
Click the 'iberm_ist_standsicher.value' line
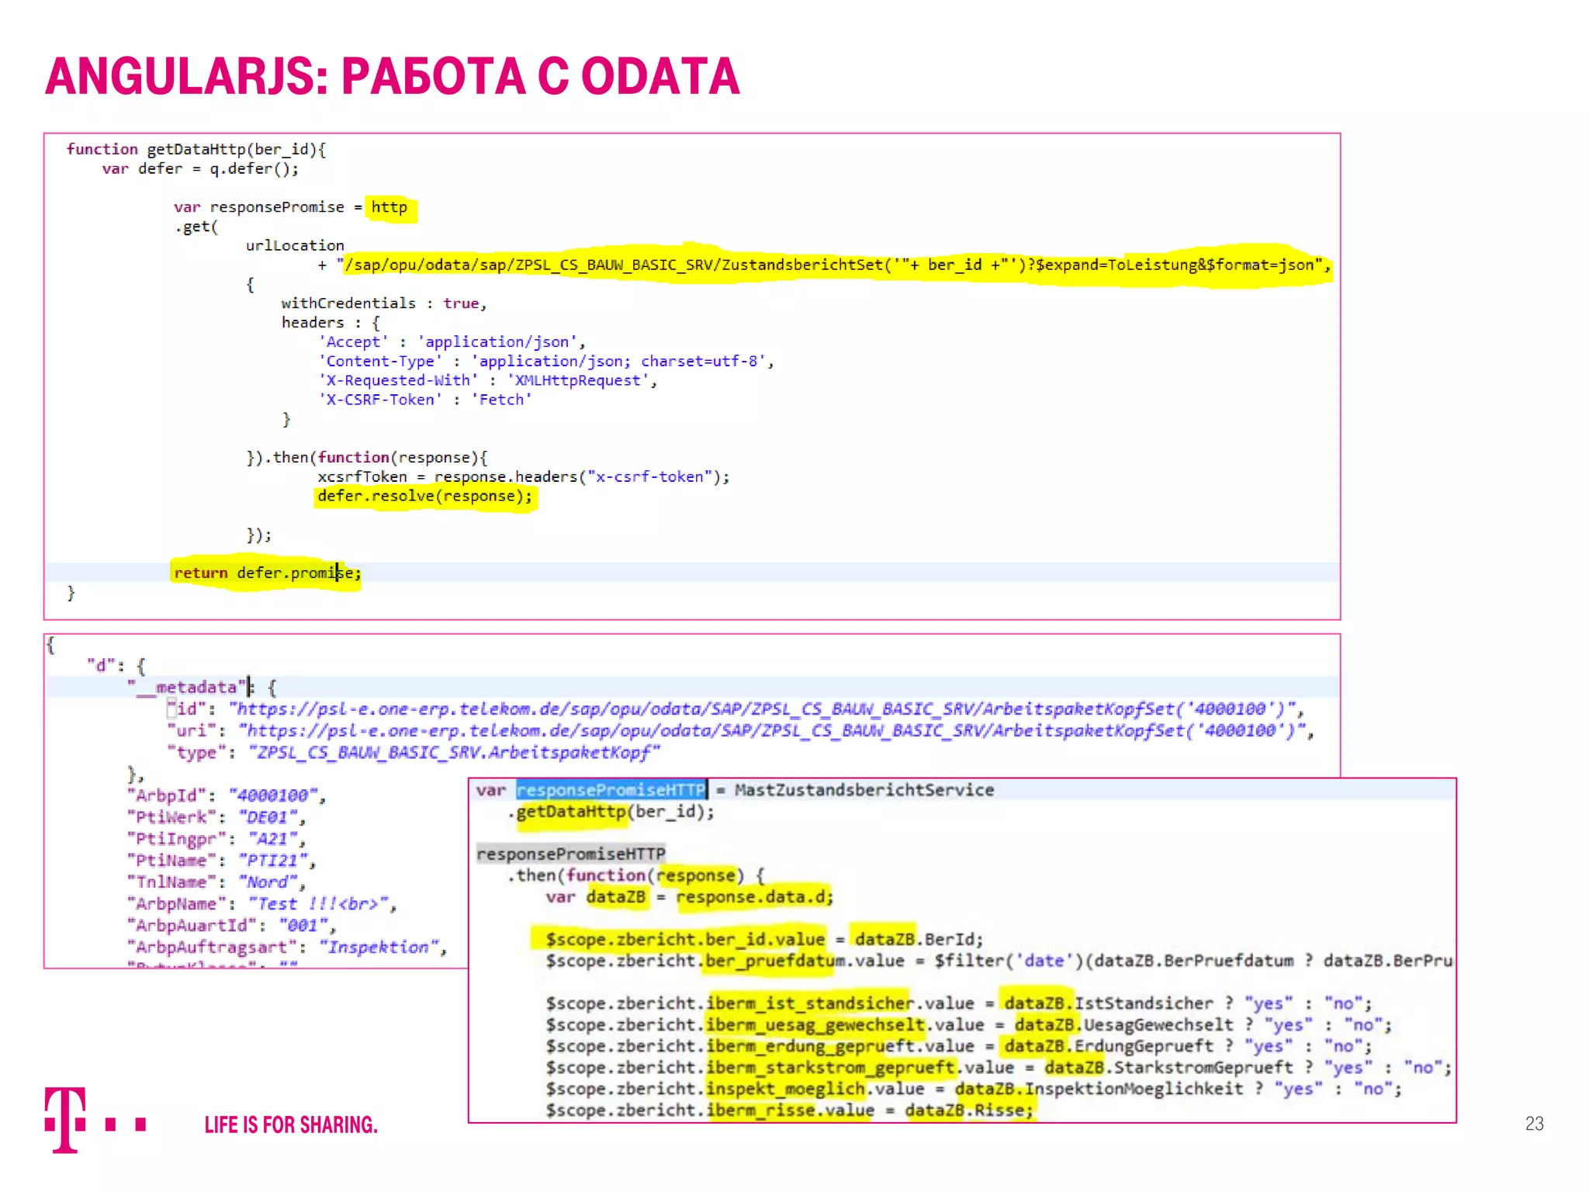tap(959, 1003)
